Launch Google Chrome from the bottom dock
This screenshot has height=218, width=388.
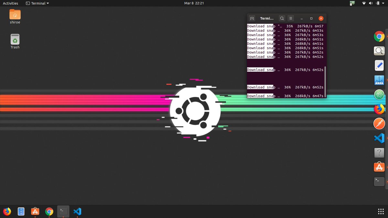point(49,212)
